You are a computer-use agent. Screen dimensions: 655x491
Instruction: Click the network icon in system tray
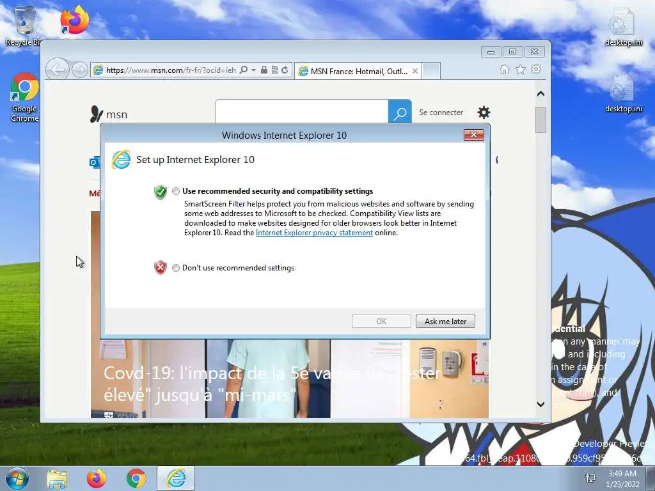click(x=590, y=478)
